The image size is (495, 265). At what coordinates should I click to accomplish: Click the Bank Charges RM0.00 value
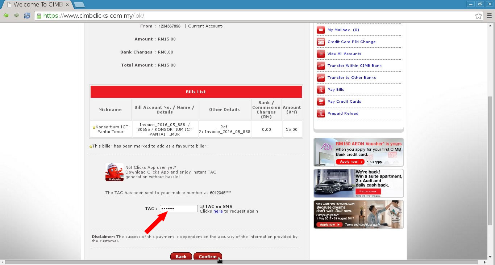pos(166,52)
